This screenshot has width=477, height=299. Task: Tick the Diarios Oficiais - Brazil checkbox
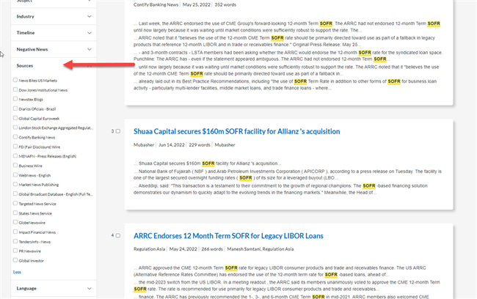tap(15, 108)
